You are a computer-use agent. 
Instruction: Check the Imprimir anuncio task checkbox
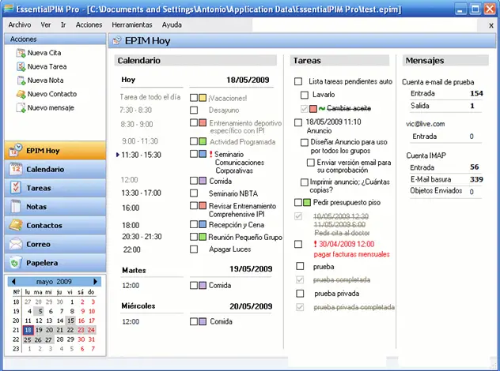[x=305, y=182]
